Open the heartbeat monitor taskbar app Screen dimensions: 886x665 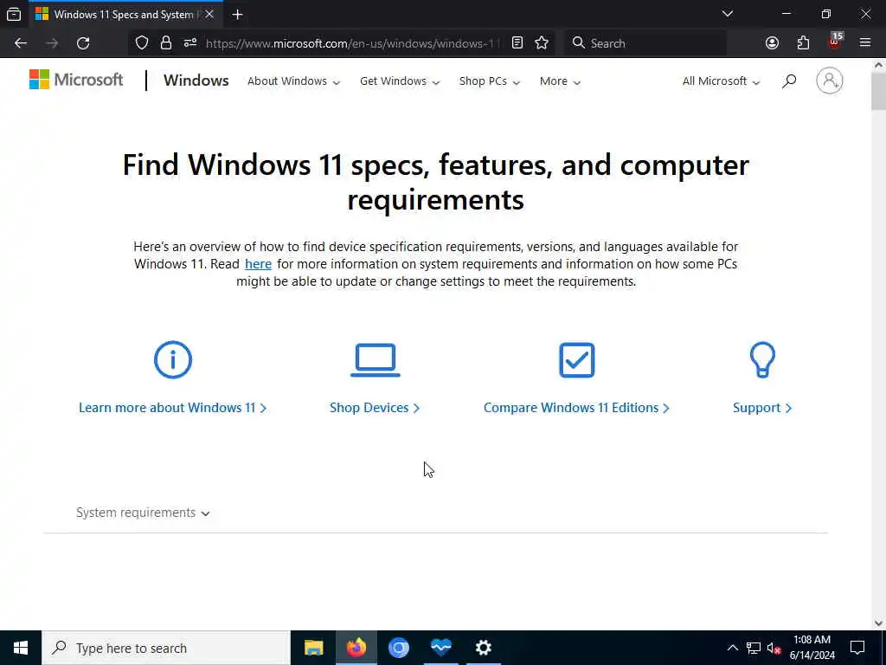pos(440,648)
